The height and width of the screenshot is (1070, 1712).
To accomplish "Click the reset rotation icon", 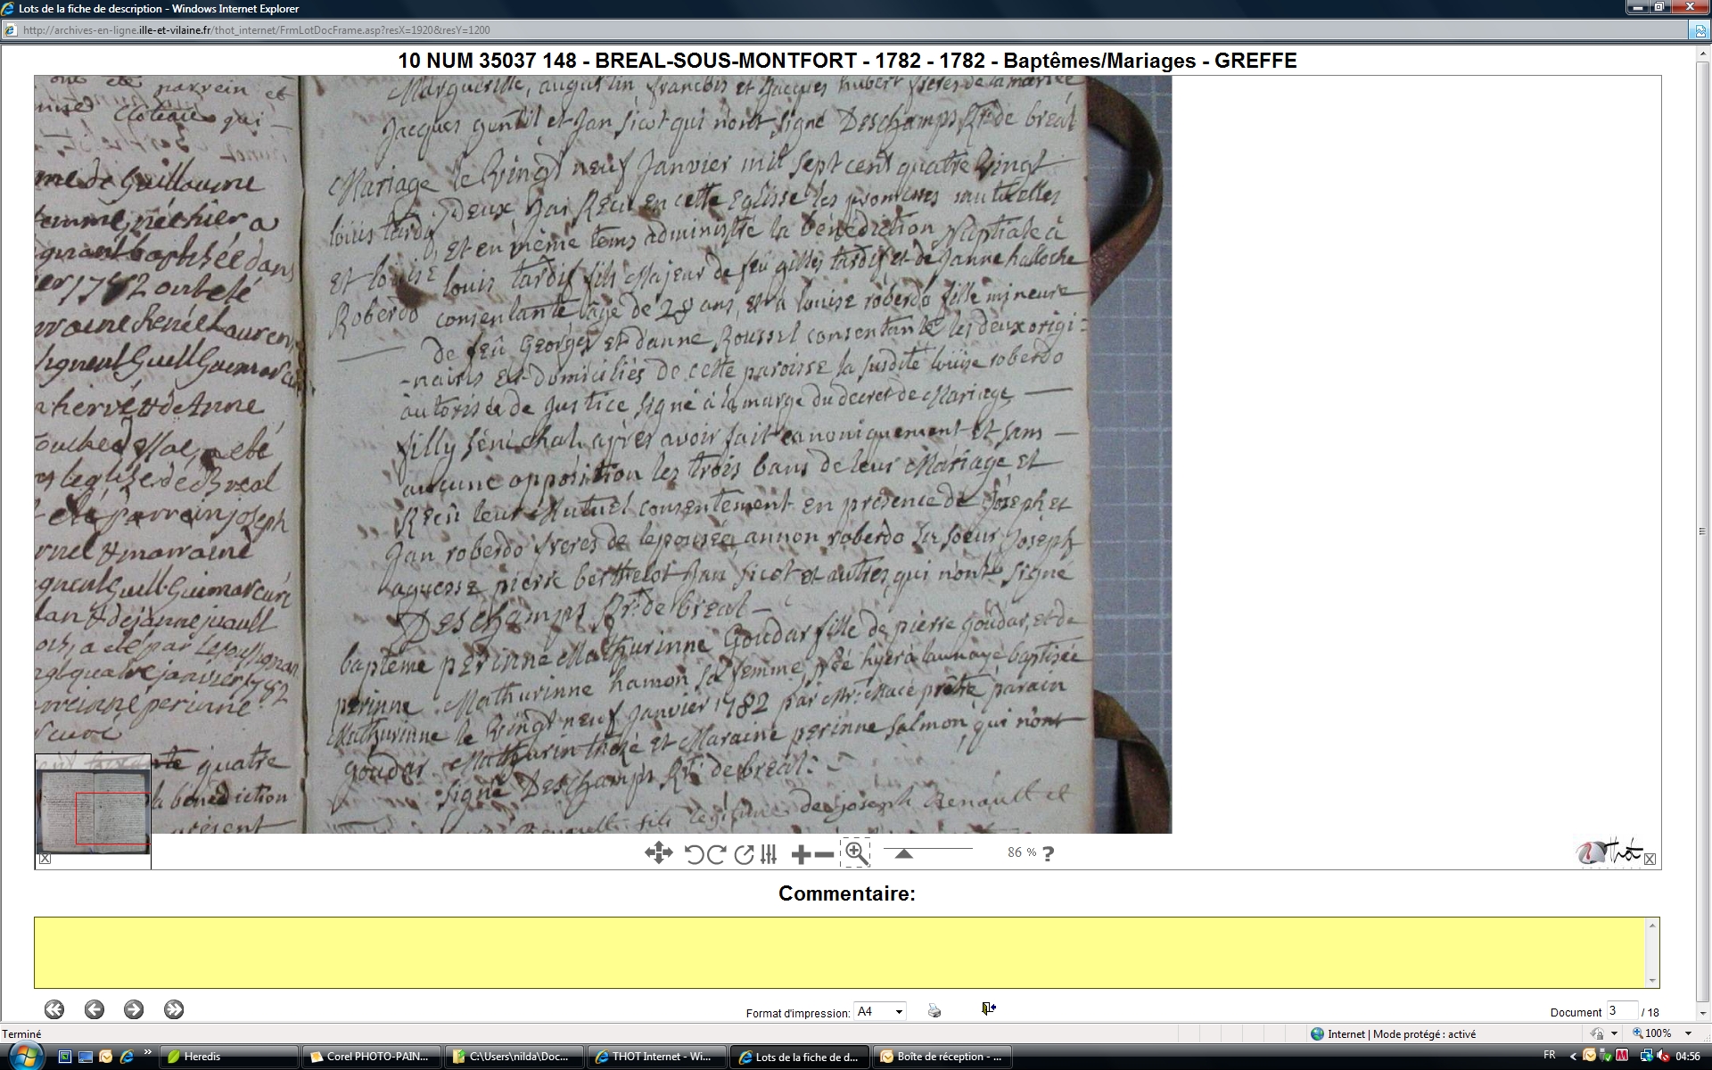I will click(744, 854).
